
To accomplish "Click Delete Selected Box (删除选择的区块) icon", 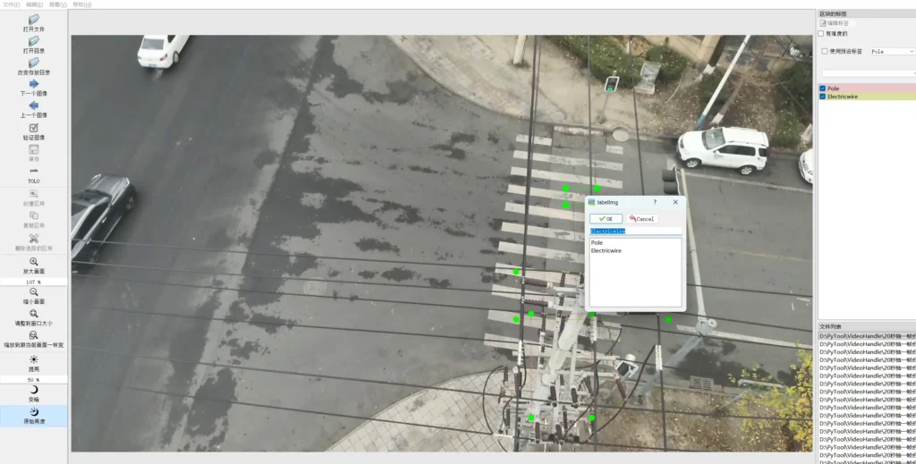I will [x=34, y=238].
